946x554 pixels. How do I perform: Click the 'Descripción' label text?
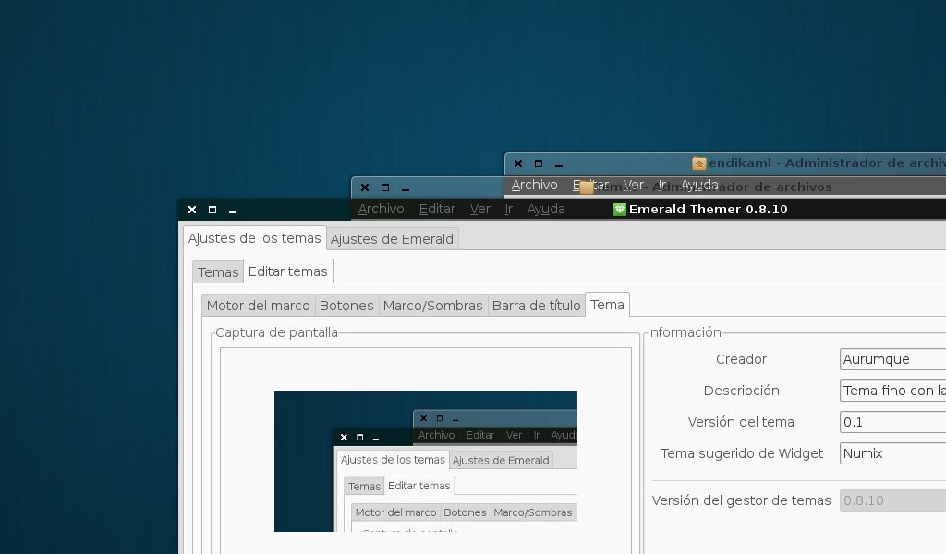point(742,391)
